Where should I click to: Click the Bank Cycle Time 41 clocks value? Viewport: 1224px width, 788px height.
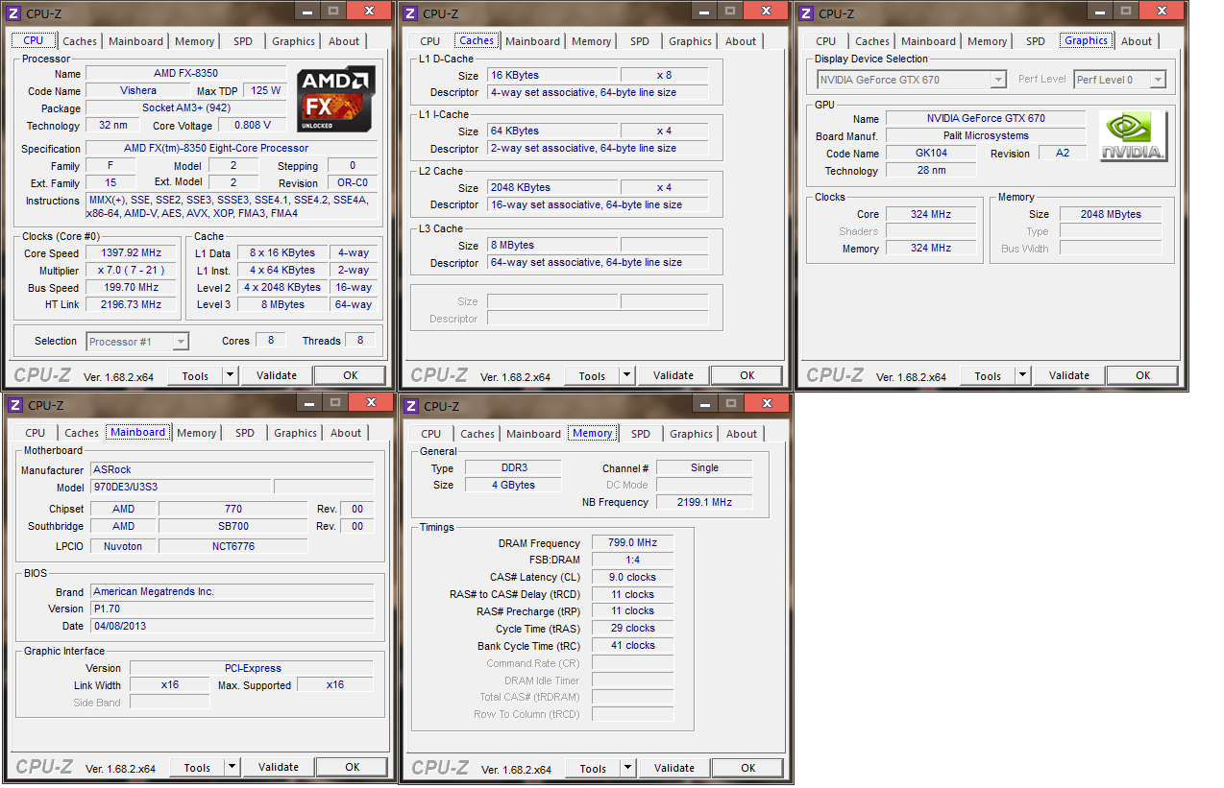pyautogui.click(x=632, y=646)
